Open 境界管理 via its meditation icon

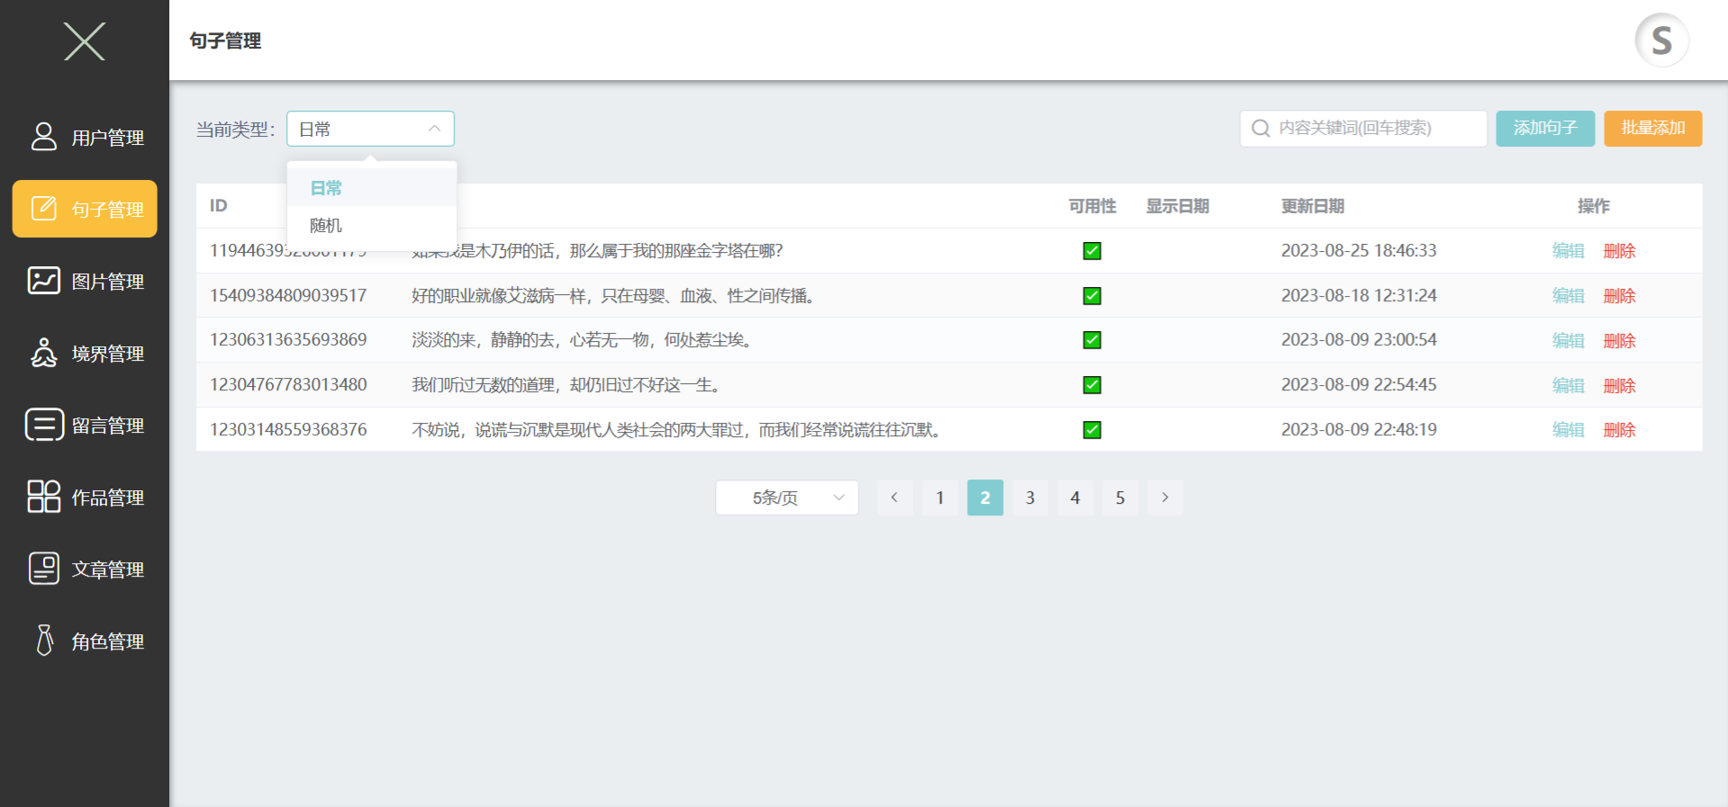point(44,353)
